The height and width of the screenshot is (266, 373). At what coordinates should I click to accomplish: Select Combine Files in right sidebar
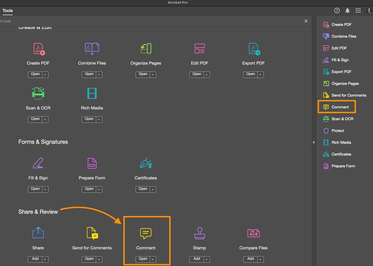[339, 36]
